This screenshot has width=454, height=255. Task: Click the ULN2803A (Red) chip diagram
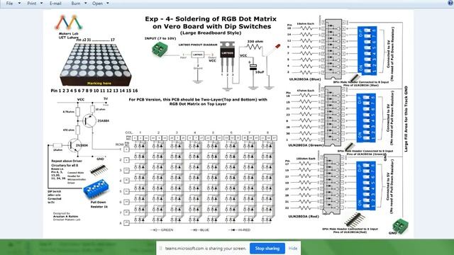[x=332, y=184]
